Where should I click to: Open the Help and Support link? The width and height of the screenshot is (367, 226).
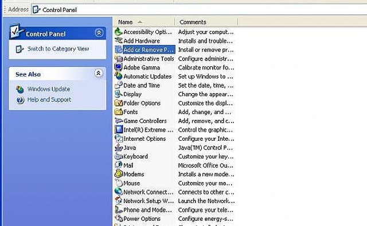click(49, 100)
